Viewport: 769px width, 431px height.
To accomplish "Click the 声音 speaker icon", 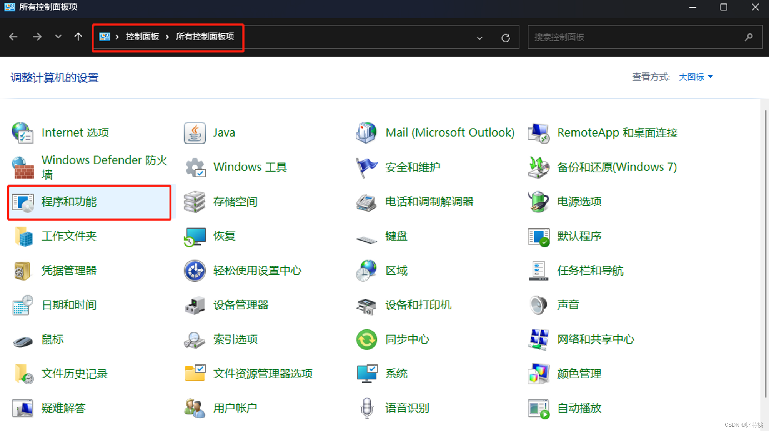I will pyautogui.click(x=538, y=305).
